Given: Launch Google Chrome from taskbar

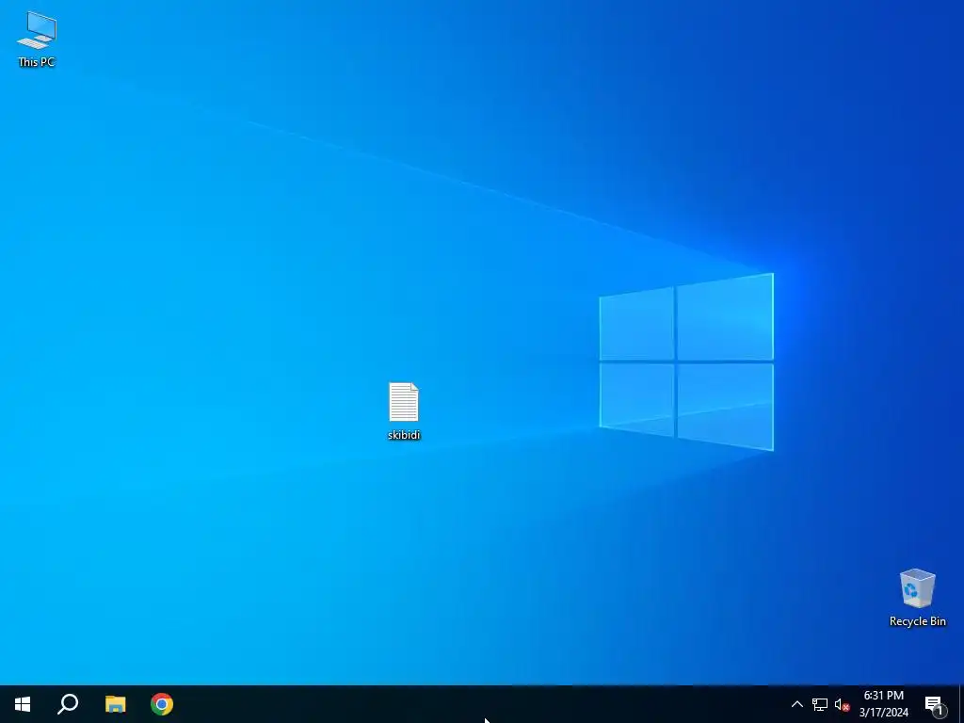Looking at the screenshot, I should 162,704.
